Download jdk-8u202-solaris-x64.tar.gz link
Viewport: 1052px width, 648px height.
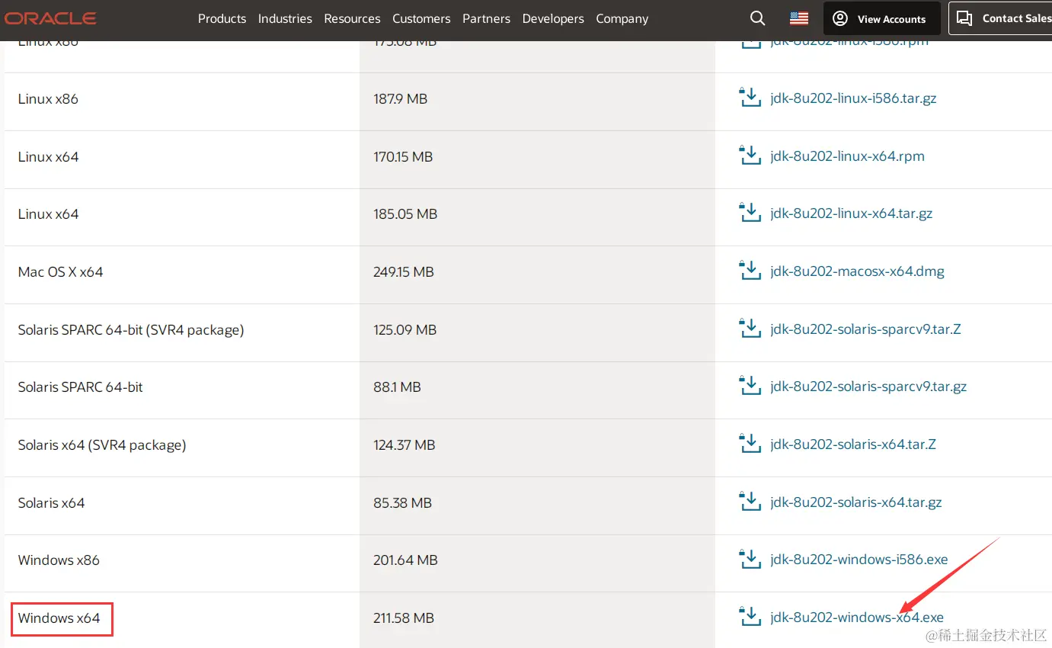856,502
